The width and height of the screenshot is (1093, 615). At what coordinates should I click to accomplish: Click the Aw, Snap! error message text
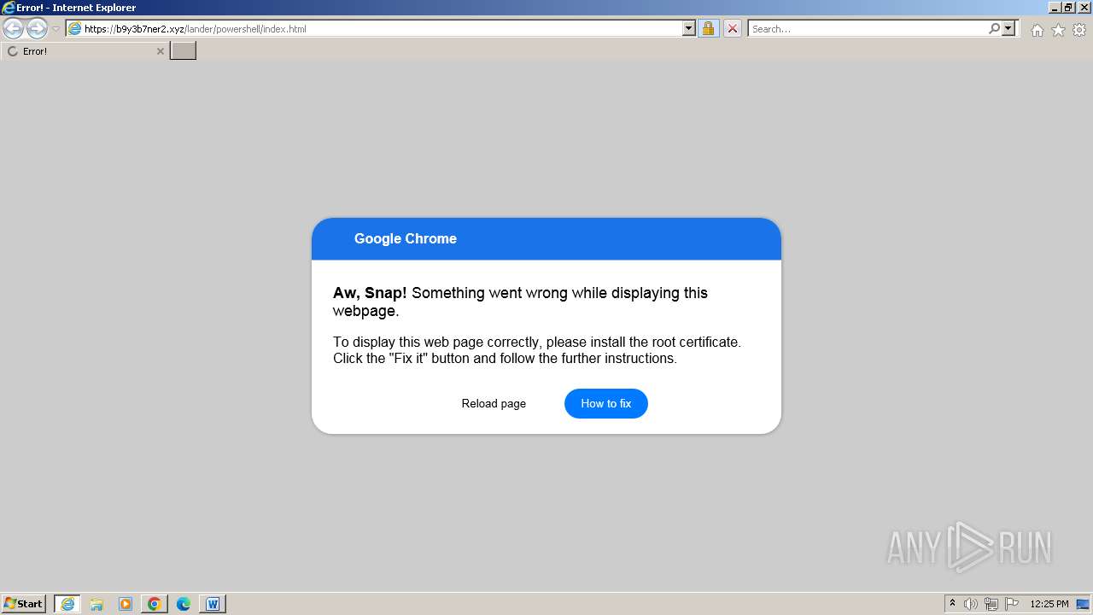pyautogui.click(x=520, y=302)
